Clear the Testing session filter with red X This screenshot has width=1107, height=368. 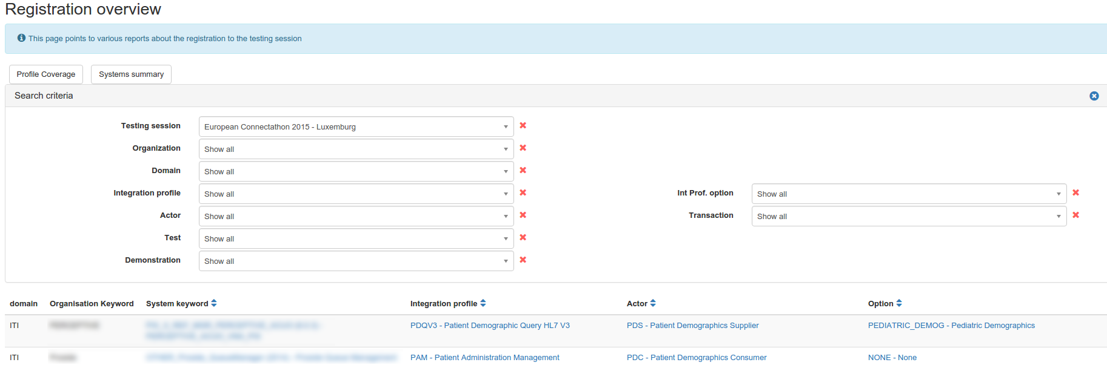coord(523,126)
